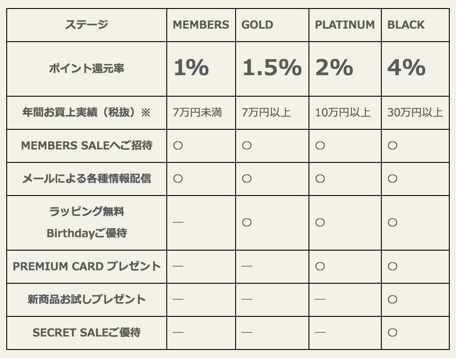The width and height of the screenshot is (456, 358).
Task: Click the 30万円以上 cell
Action: click(415, 112)
